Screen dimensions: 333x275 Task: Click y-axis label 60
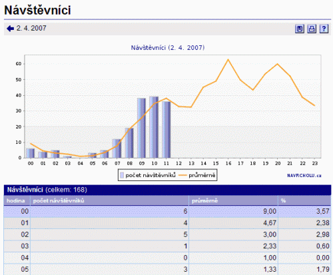coord(19,64)
